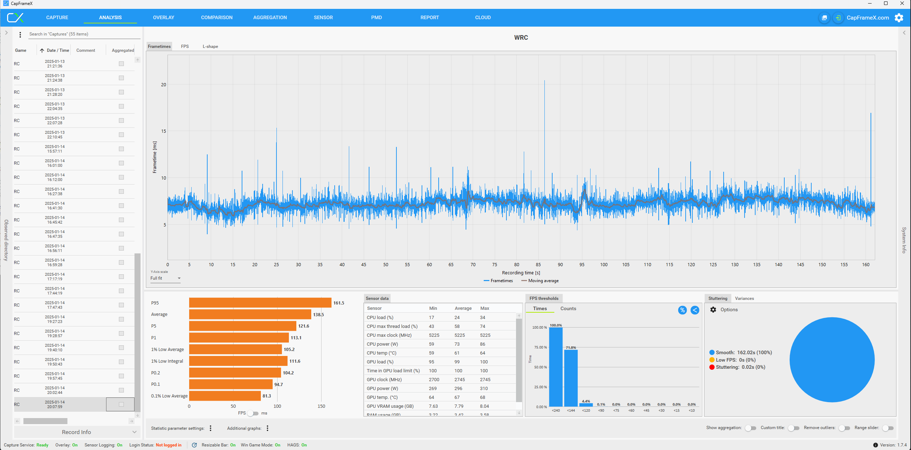Click the screenshot icon next to CapFrameX.com

tap(824, 18)
